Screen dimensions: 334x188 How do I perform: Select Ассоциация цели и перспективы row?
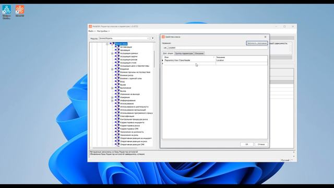tap(135, 66)
